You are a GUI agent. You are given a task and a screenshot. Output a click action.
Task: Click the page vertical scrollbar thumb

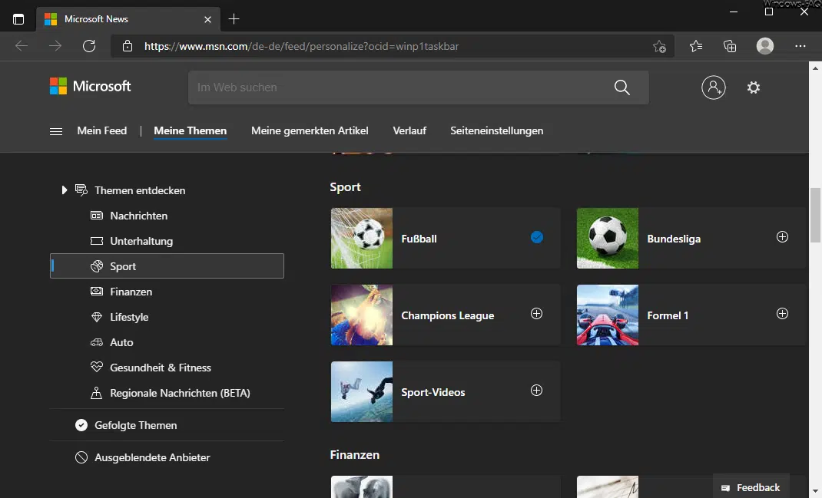coord(815,215)
